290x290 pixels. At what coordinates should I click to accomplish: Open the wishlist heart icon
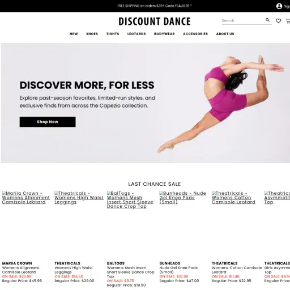pyautogui.click(x=278, y=21)
